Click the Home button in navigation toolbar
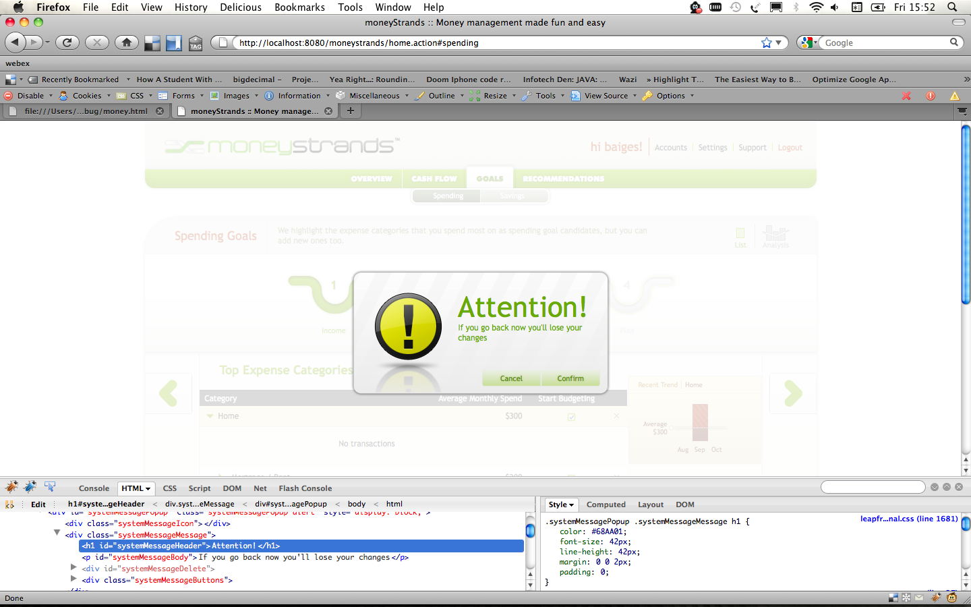Image resolution: width=971 pixels, height=607 pixels. pyautogui.click(x=126, y=42)
